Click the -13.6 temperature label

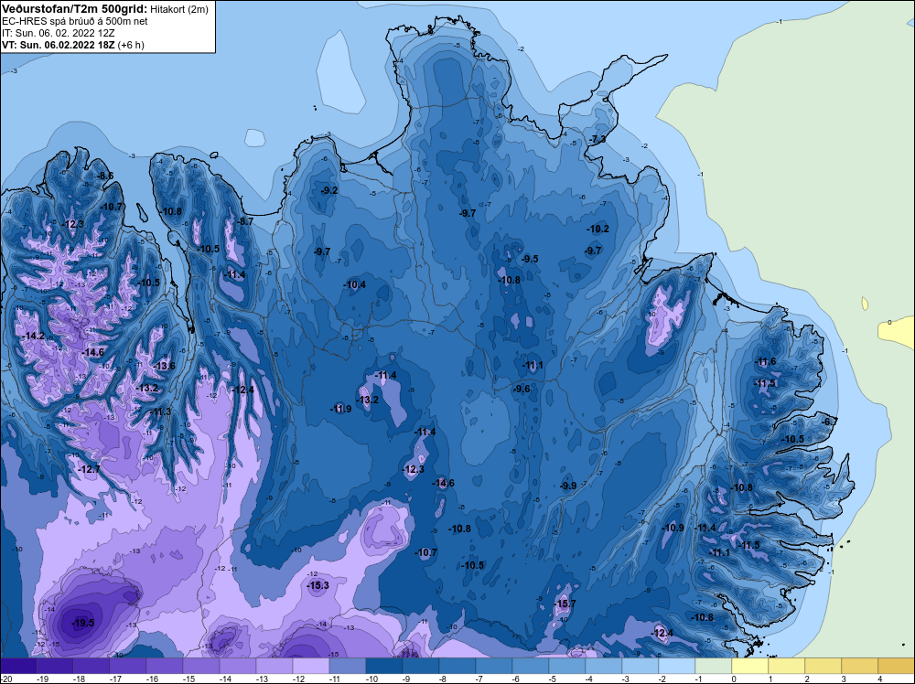[x=164, y=366]
